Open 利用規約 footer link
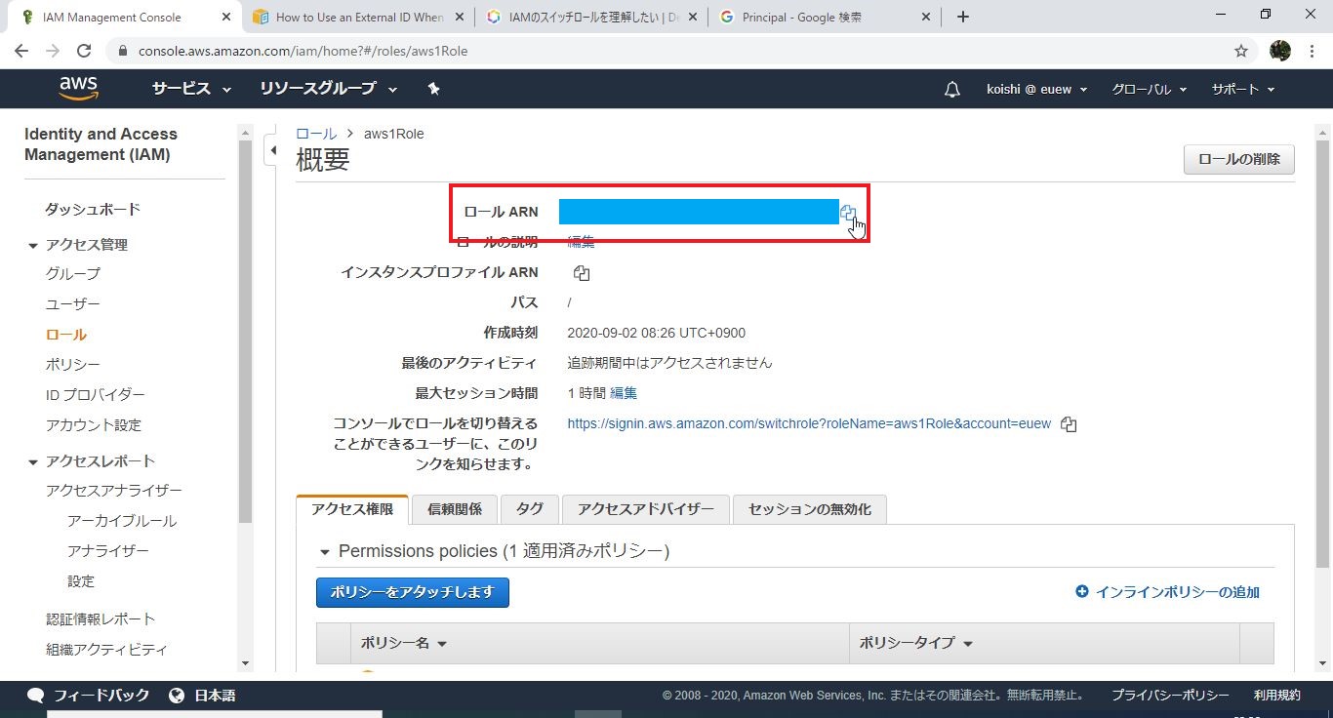This screenshot has width=1333, height=718. (x=1277, y=696)
